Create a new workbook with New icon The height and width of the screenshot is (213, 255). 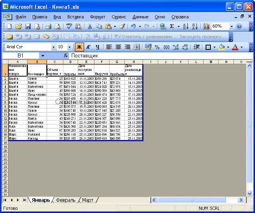point(10,26)
